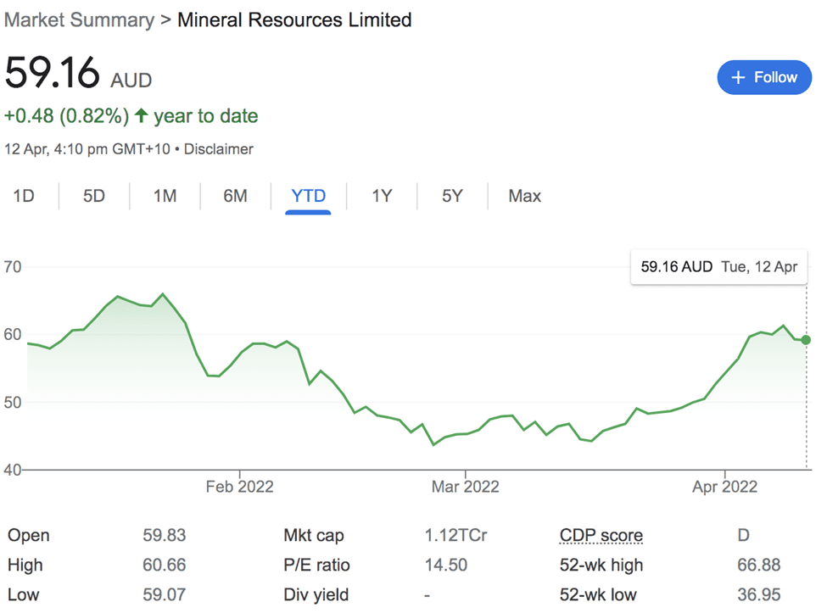Click the Mineral Resources Limited title
Viewport: 827px width, 613px height.
point(294,20)
